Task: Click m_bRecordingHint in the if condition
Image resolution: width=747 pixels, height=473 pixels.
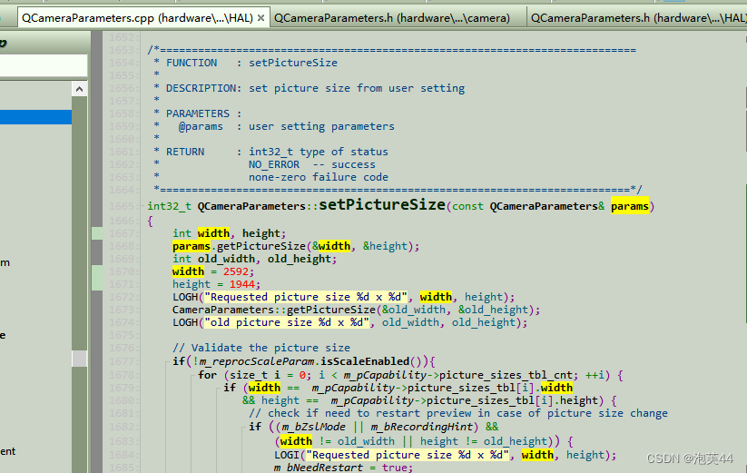Action: pos(422,427)
